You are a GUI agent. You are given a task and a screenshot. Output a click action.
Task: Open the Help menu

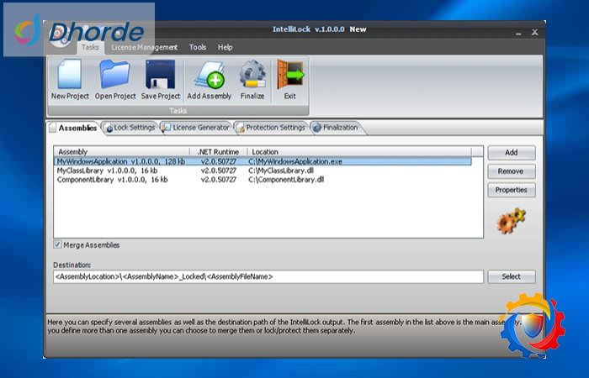(x=225, y=48)
